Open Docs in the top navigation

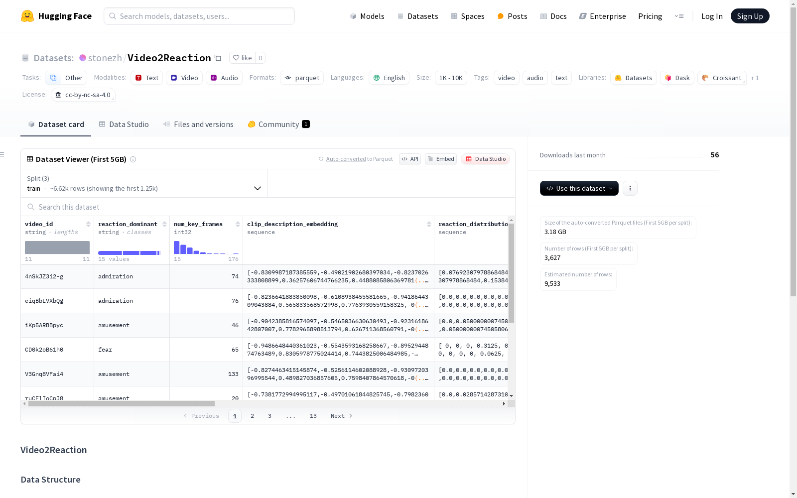tap(553, 16)
